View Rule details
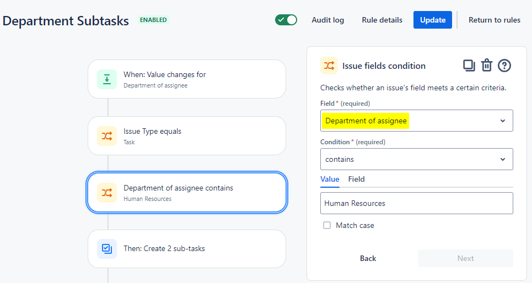532x283 pixels. tap(382, 20)
